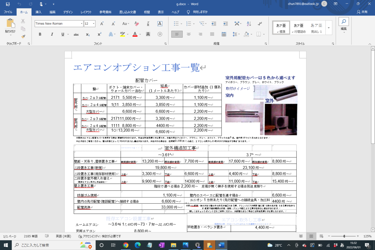Screen dimensions: 375x250
Task: Decrease font size with shrink font icon
Action: tap(113, 24)
